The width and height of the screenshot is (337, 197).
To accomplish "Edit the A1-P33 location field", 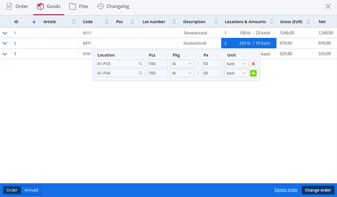I will coord(120,64).
